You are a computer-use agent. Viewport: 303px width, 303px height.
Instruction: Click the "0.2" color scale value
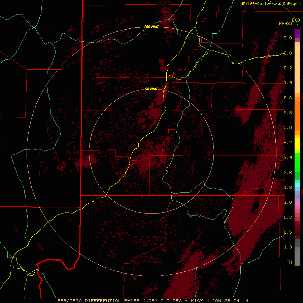point(288,217)
